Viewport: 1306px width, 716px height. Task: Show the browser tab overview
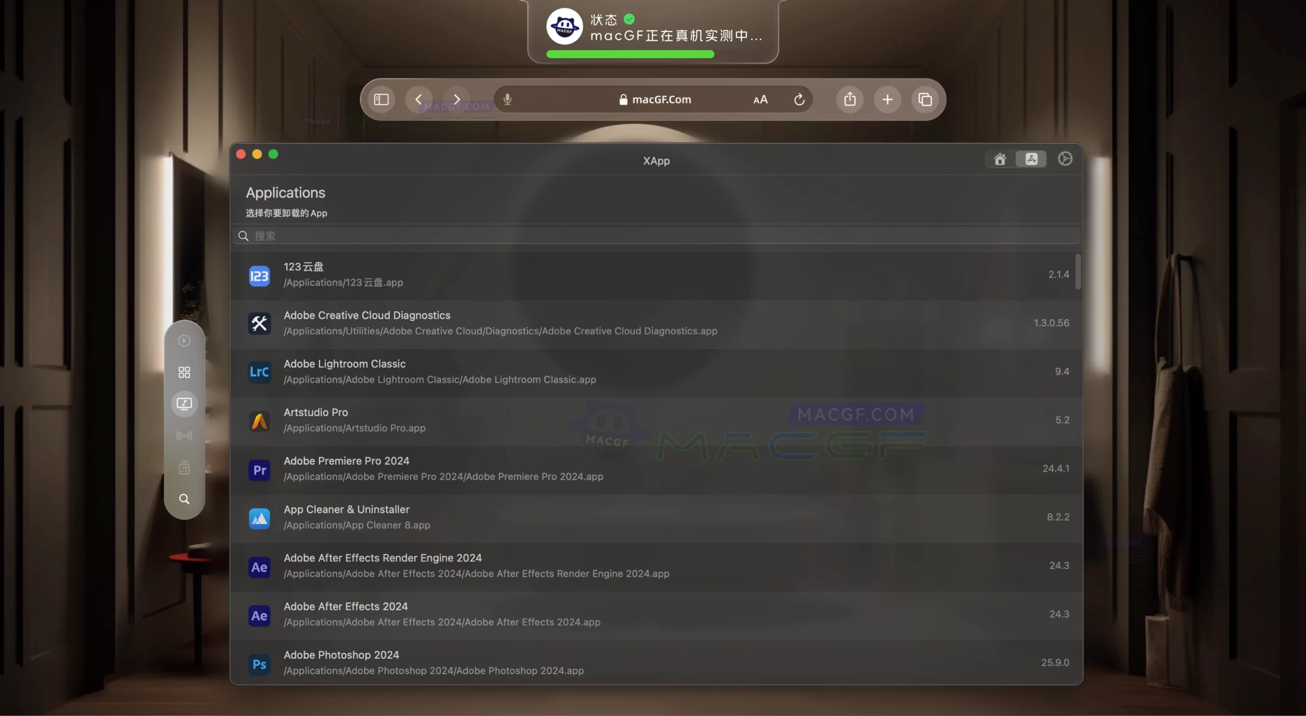(925, 99)
